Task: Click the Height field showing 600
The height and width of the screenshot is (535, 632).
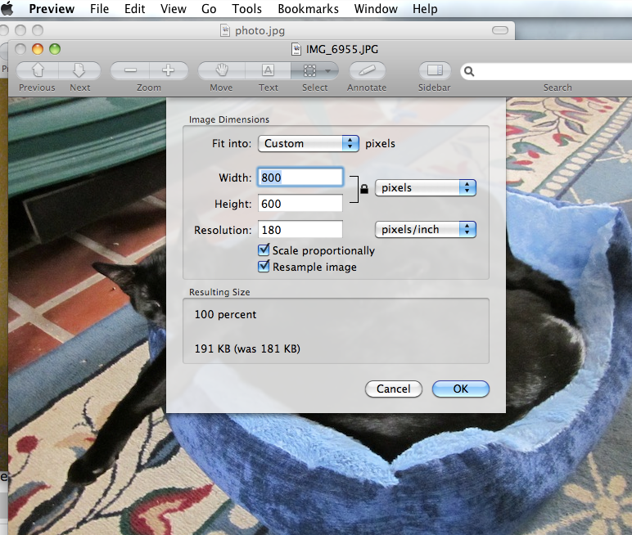Action: [300, 204]
